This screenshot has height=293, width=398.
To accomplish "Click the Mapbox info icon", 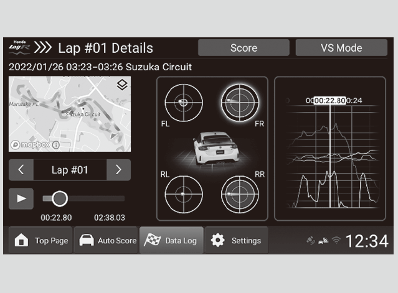I will point(56,145).
